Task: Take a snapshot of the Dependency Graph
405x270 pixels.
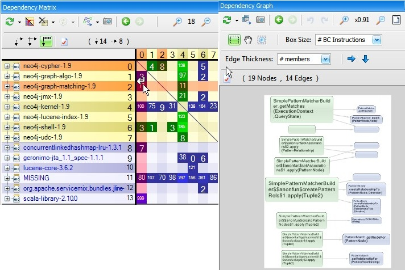Action: 261,20
